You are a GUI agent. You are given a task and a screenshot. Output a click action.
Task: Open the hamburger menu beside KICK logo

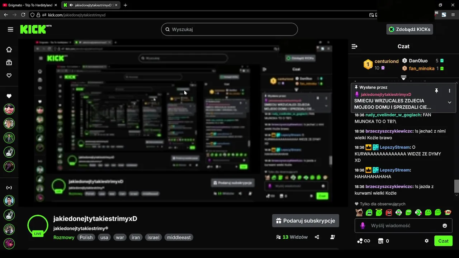click(10, 29)
